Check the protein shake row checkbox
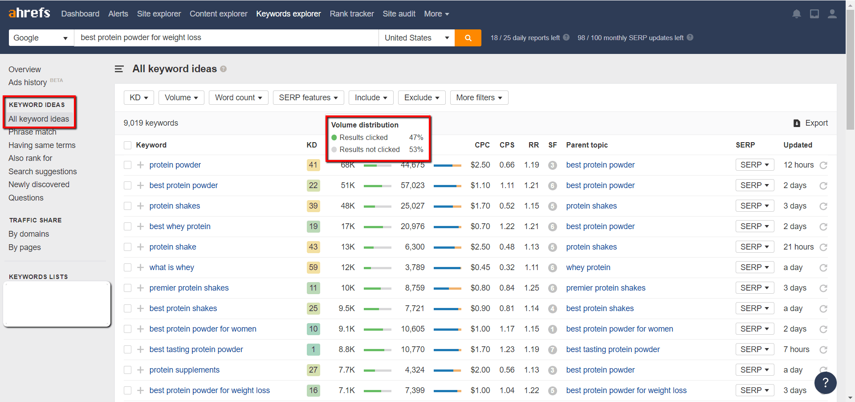Image resolution: width=855 pixels, height=402 pixels. [x=128, y=247]
